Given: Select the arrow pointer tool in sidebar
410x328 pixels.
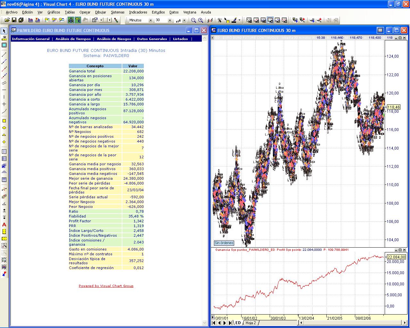Looking at the screenshot, I should (x=4, y=31).
